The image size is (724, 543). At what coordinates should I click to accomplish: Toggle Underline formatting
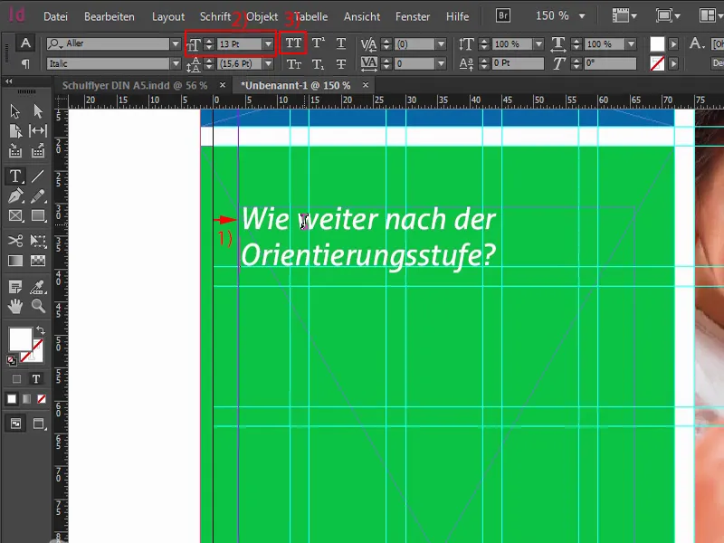[341, 43]
